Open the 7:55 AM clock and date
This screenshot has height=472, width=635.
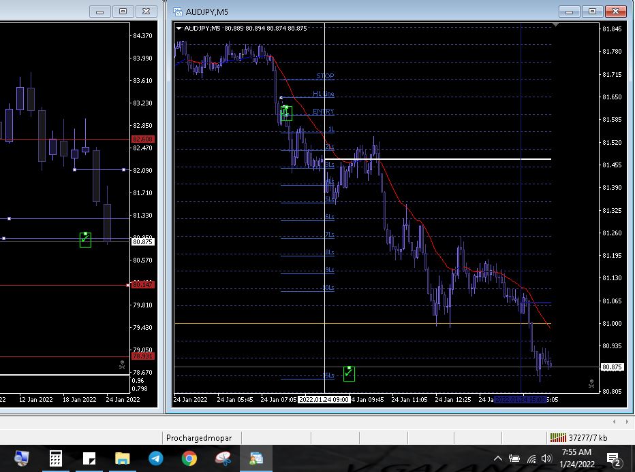point(576,458)
